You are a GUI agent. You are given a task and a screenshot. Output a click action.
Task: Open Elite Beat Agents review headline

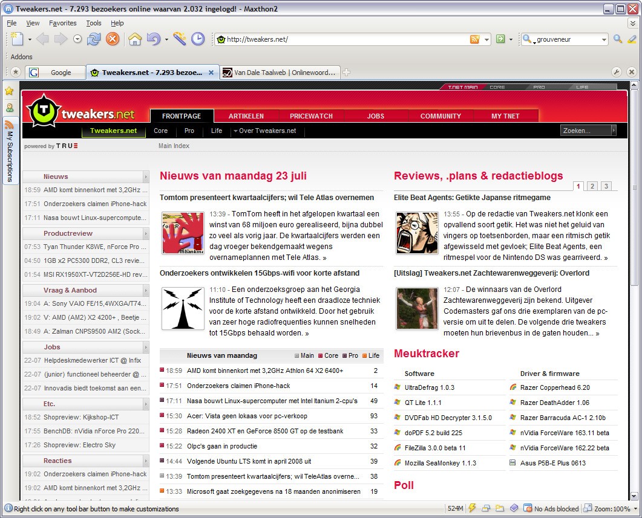click(472, 198)
